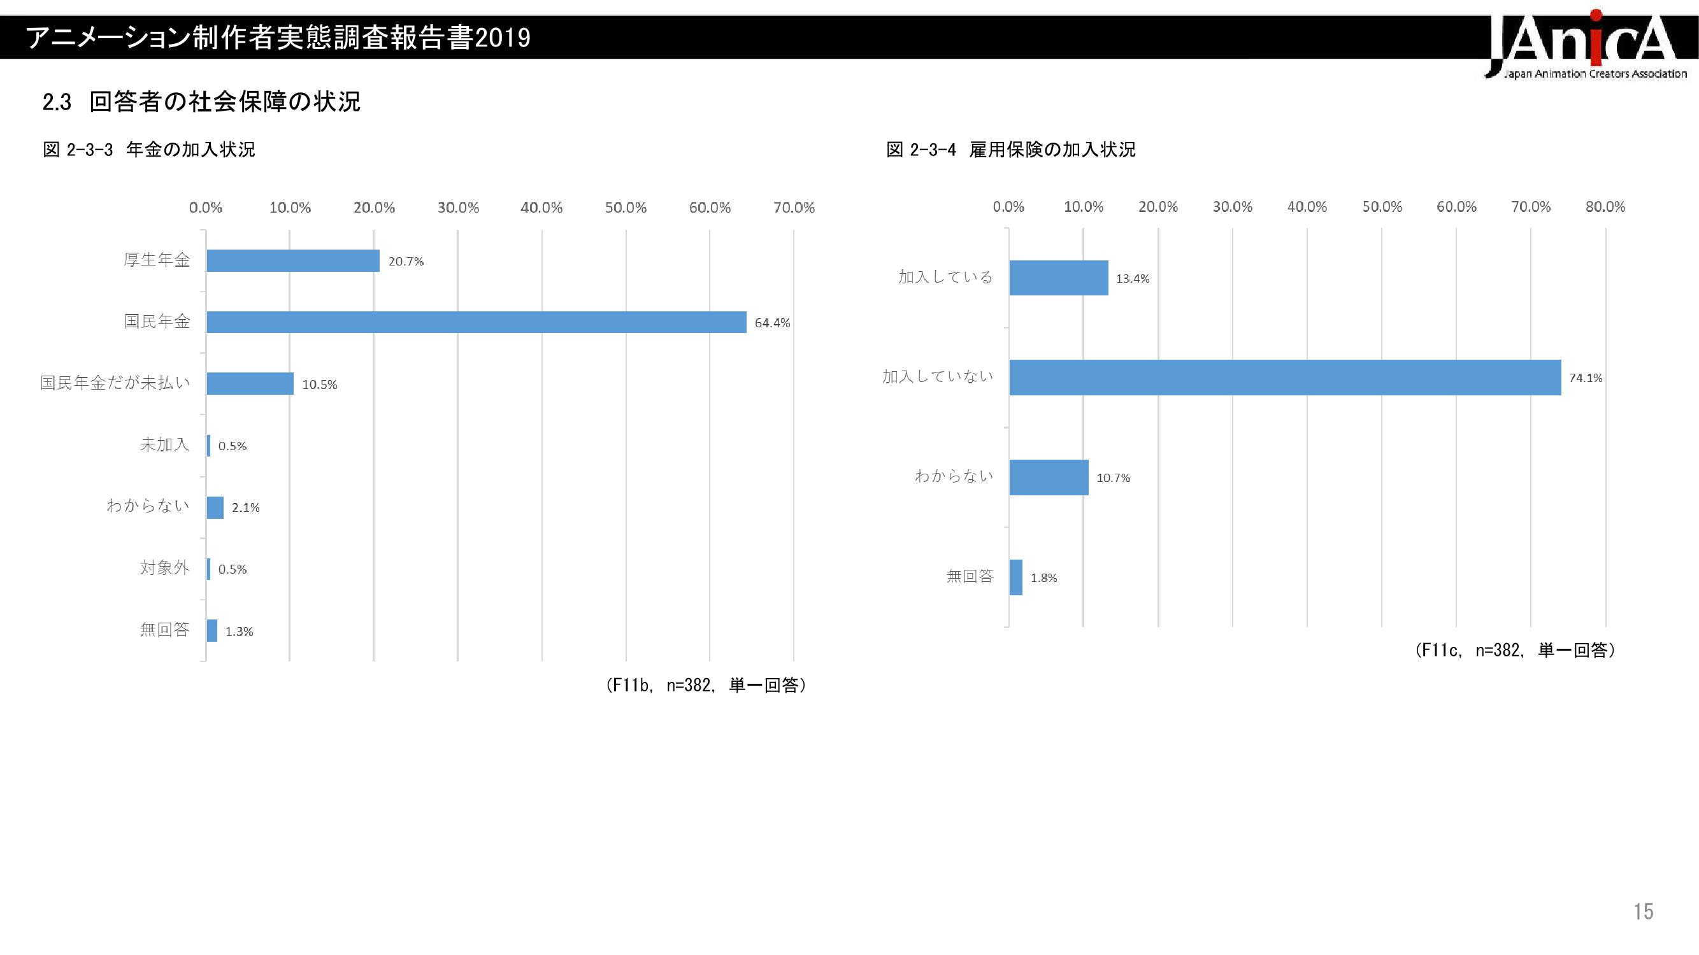The image size is (1699, 955).
Task: Click the 厚生年金 category label
Action: point(157,260)
